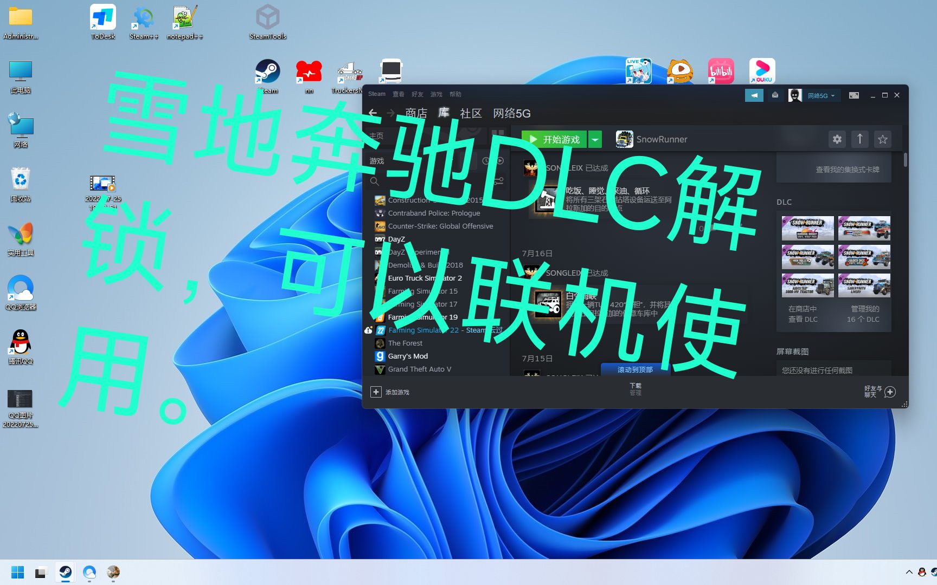Select the 腾讯QQ desktop icon
The image size is (937, 585).
(21, 347)
